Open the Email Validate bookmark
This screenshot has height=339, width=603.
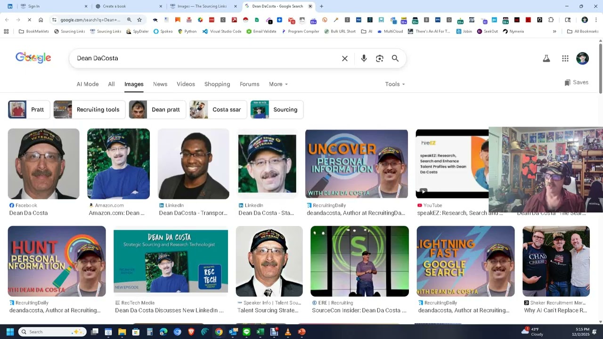pos(261,32)
